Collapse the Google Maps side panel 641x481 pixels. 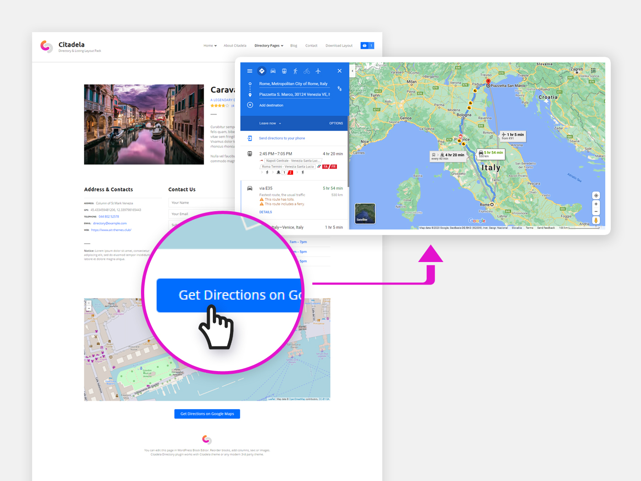coord(352,71)
